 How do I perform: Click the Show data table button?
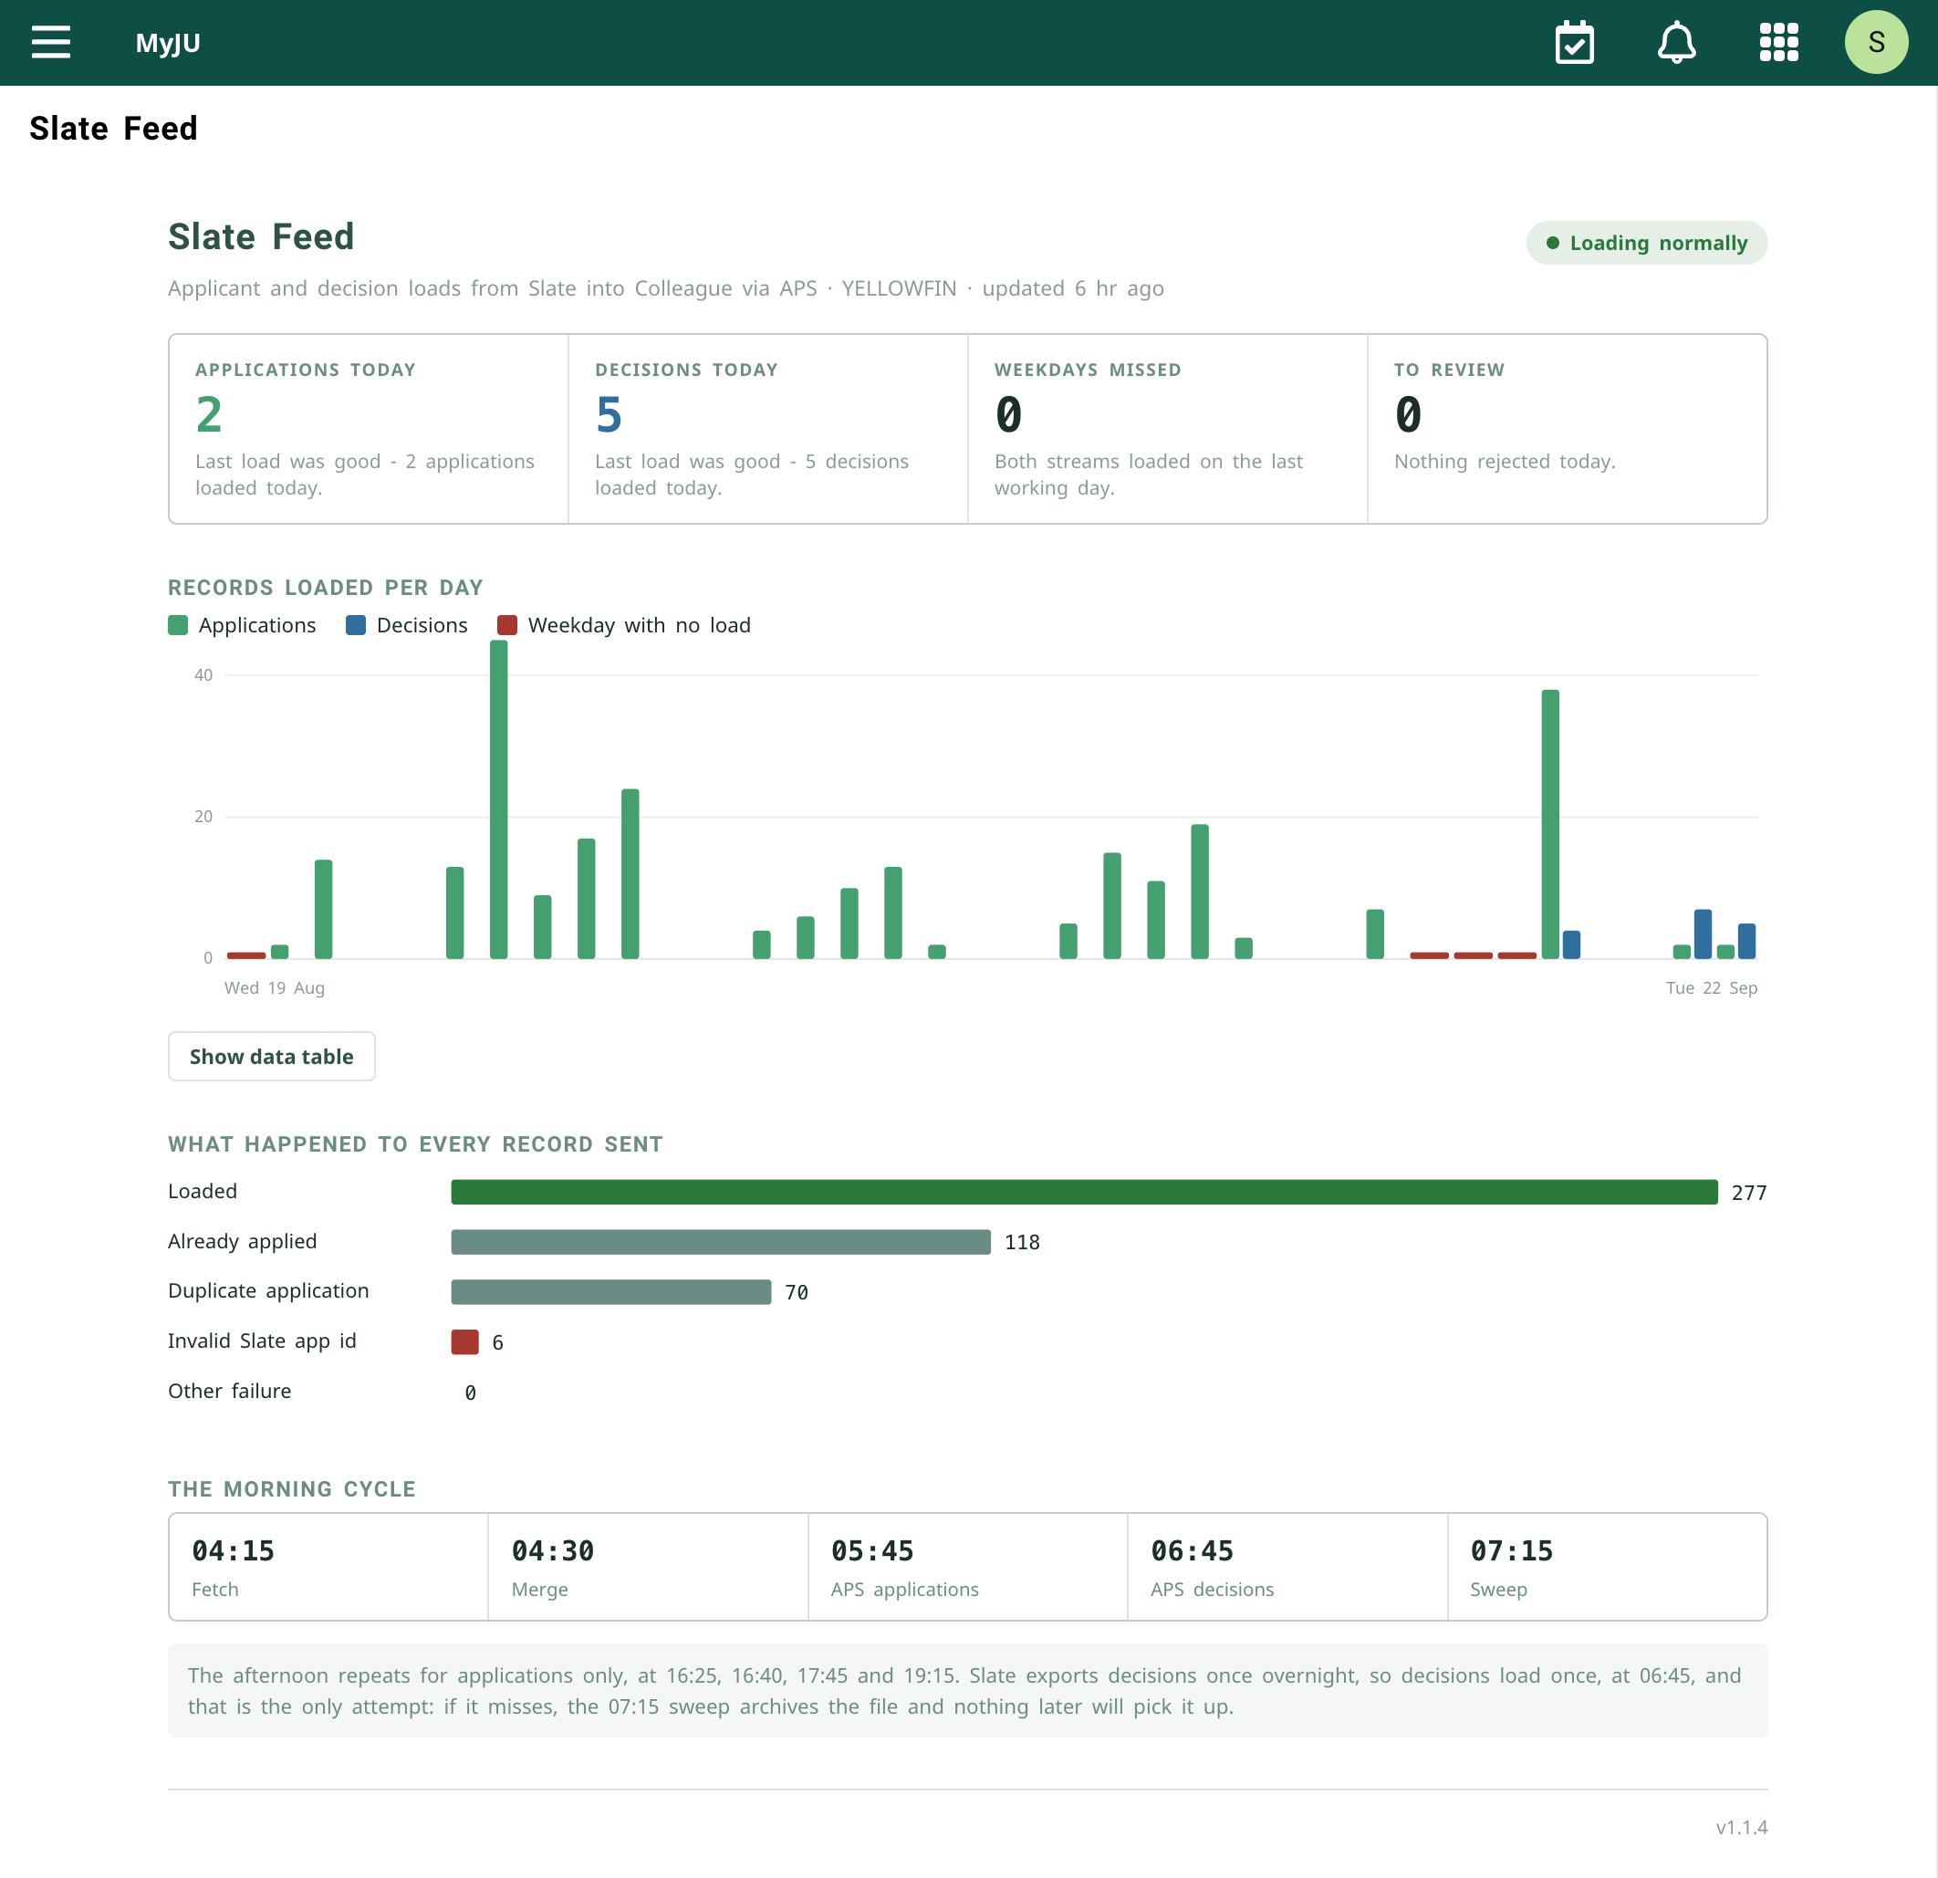click(271, 1056)
